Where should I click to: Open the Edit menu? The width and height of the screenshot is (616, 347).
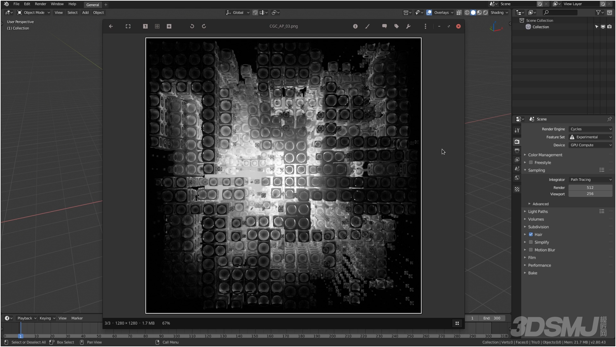tap(27, 4)
